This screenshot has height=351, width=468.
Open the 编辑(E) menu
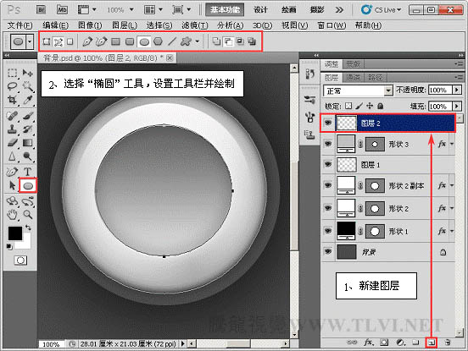click(55, 25)
